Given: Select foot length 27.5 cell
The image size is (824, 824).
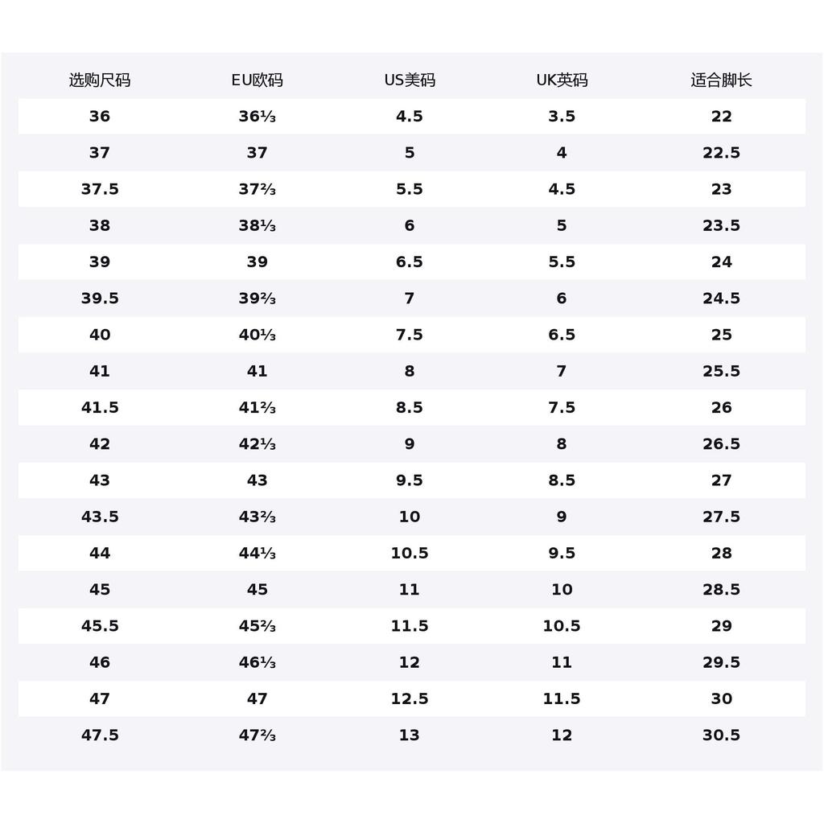Looking at the screenshot, I should coord(721,517).
